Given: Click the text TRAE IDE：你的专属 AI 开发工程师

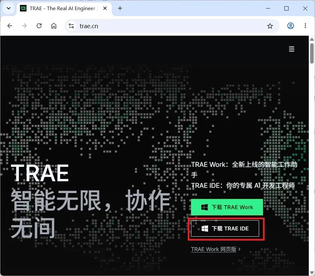Looking at the screenshot, I should tap(243, 186).
